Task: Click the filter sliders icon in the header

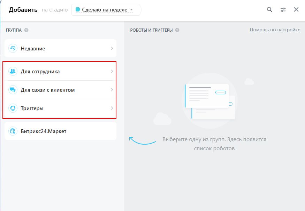Action: pyautogui.click(x=284, y=10)
